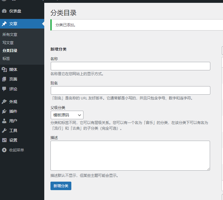Click the Plugins plug icon
The height and width of the screenshot is (200, 223).
point(4,111)
